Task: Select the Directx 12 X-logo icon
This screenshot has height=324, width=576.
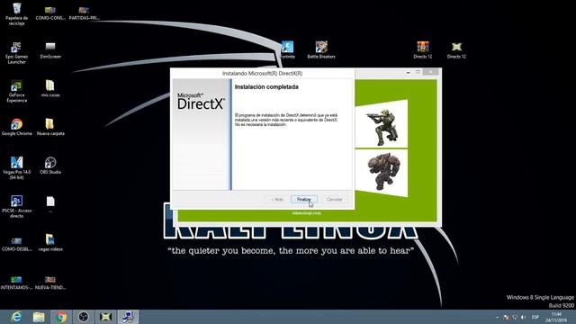Action: 456,50
